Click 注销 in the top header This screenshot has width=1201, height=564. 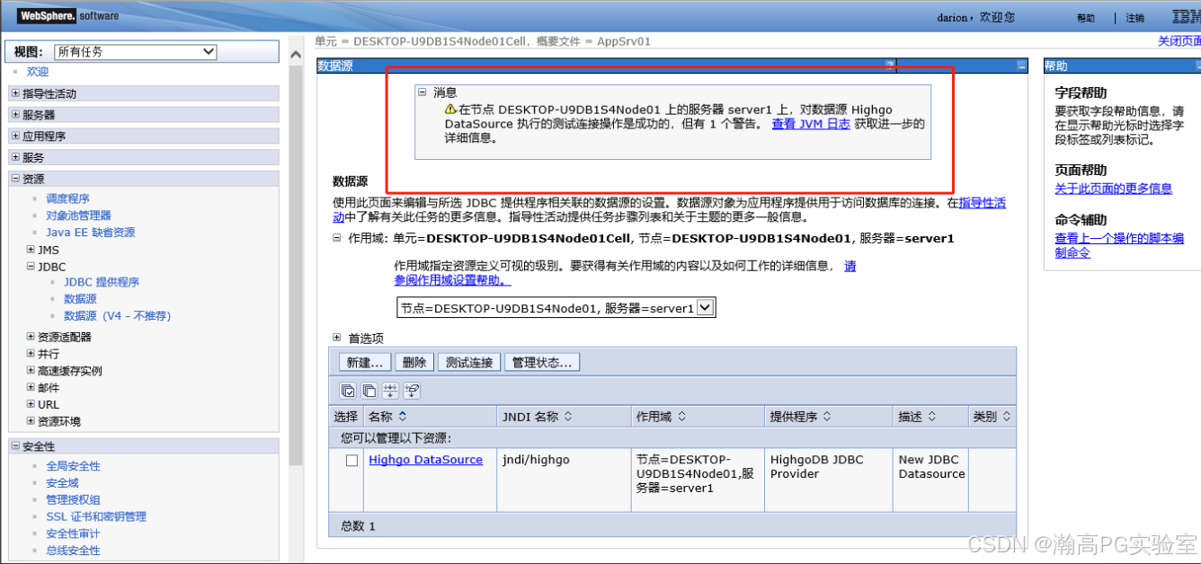point(1135,18)
